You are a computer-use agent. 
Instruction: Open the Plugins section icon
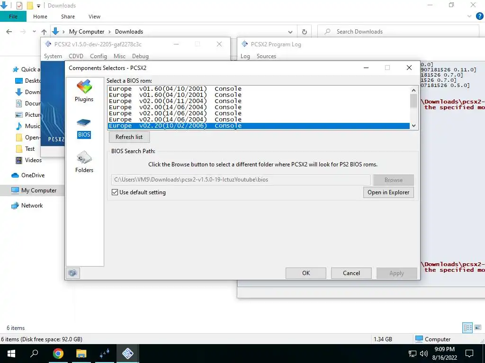click(84, 91)
